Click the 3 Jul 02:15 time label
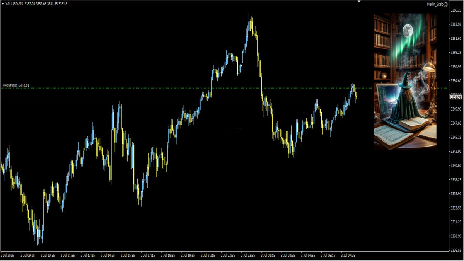 267,256
